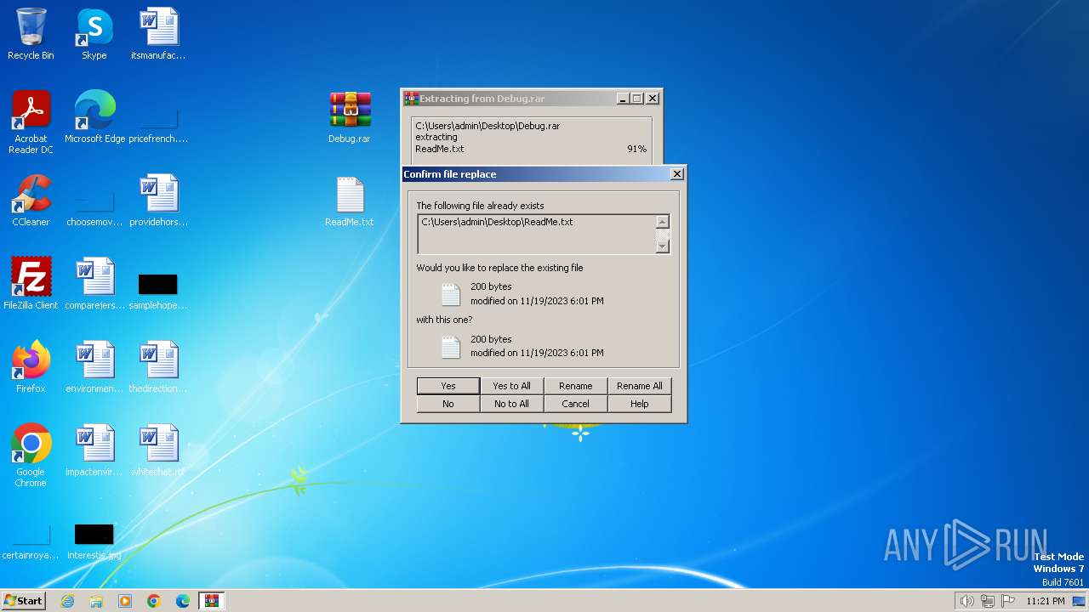Viewport: 1089px width, 612px height.
Task: Cancel the file replace dialog
Action: 575,404
